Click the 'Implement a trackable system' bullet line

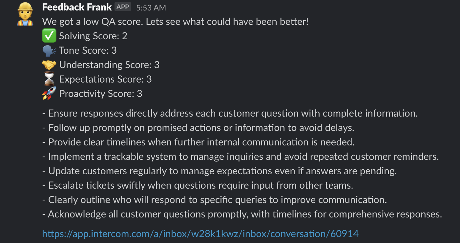click(x=240, y=157)
